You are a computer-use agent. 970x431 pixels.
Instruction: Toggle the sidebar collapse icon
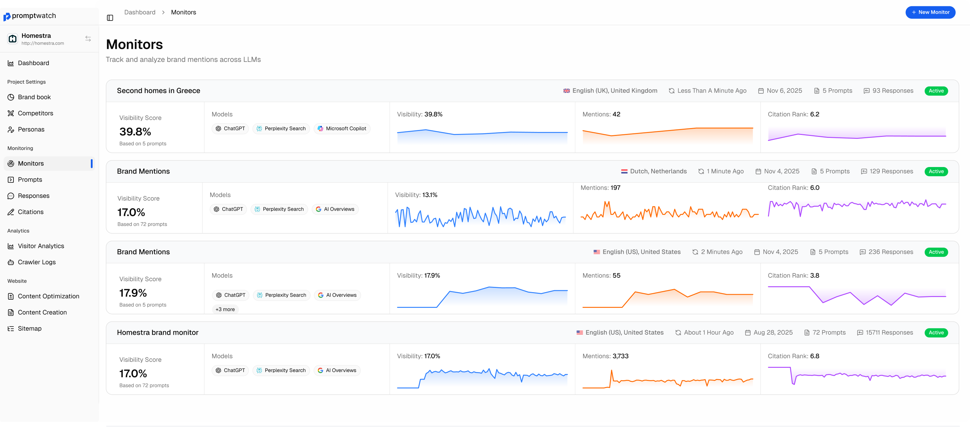tap(110, 18)
